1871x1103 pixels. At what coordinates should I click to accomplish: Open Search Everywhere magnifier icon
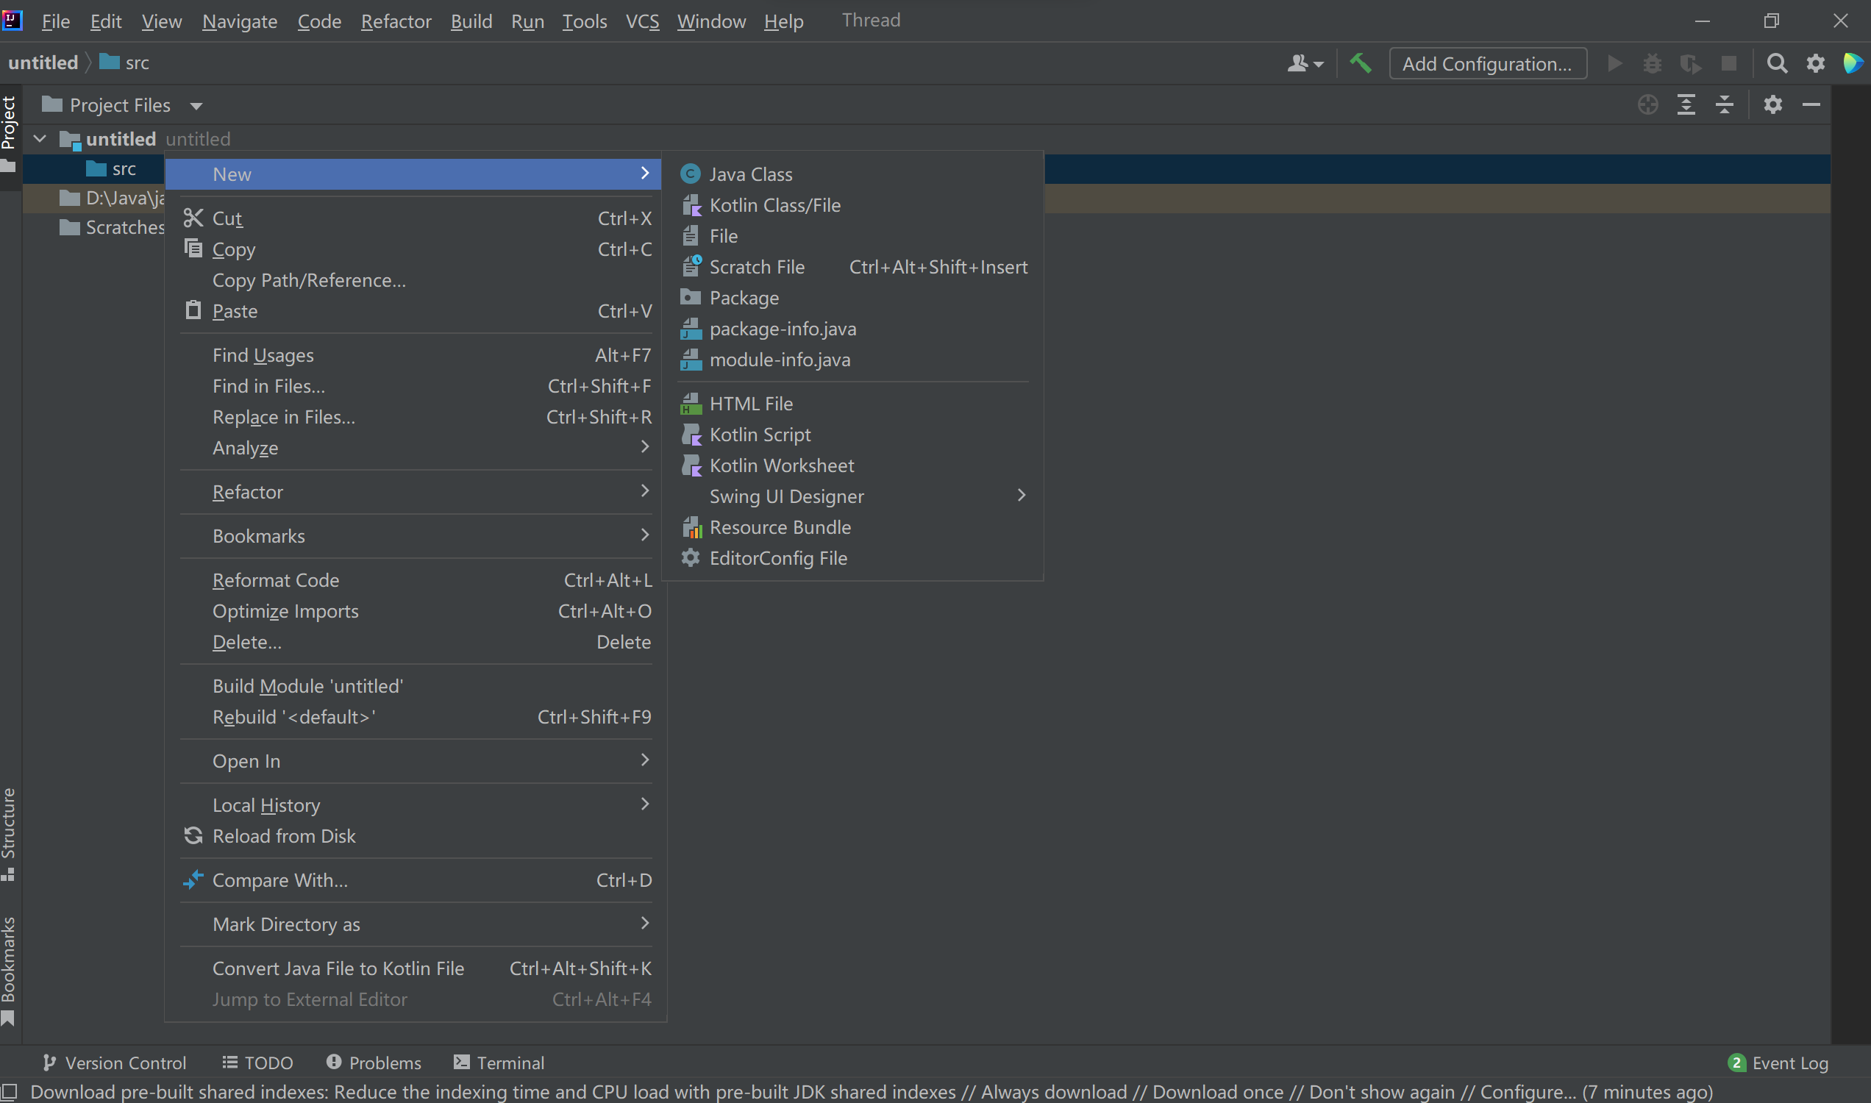tap(1777, 64)
